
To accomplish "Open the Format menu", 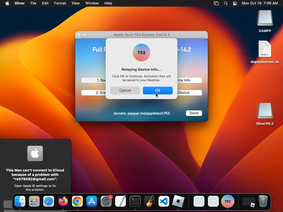I will [60, 3].
